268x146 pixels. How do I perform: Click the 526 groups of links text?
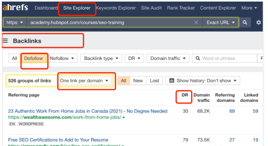coord(29,81)
